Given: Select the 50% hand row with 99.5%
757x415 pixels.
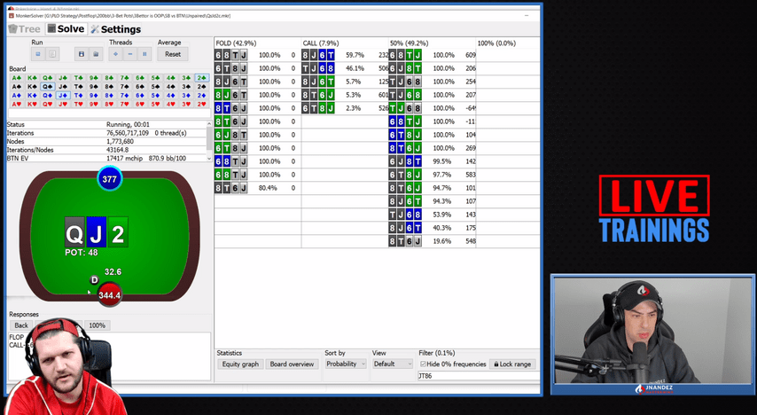Looking at the screenshot, I should pyautogui.click(x=432, y=161).
